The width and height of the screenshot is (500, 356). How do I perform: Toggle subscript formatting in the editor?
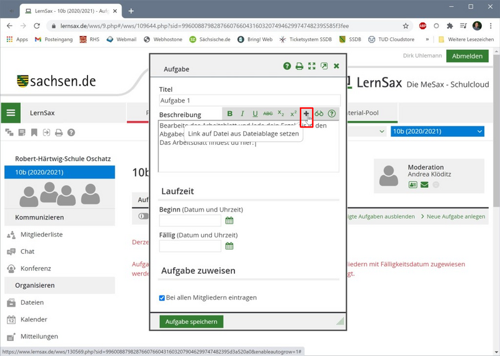(281, 114)
